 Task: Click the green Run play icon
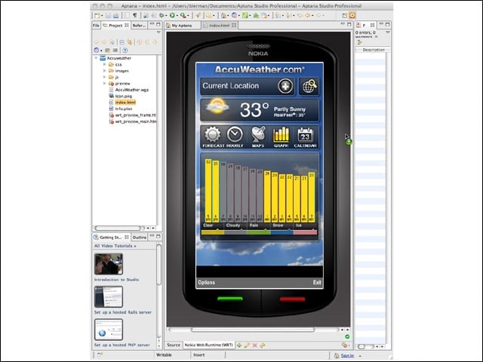click(172, 15)
